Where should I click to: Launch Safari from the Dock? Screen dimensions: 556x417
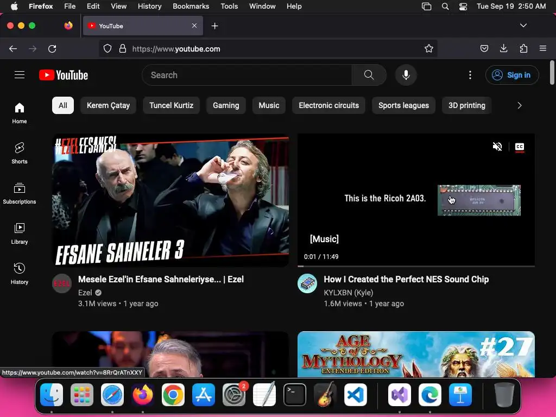(112, 395)
